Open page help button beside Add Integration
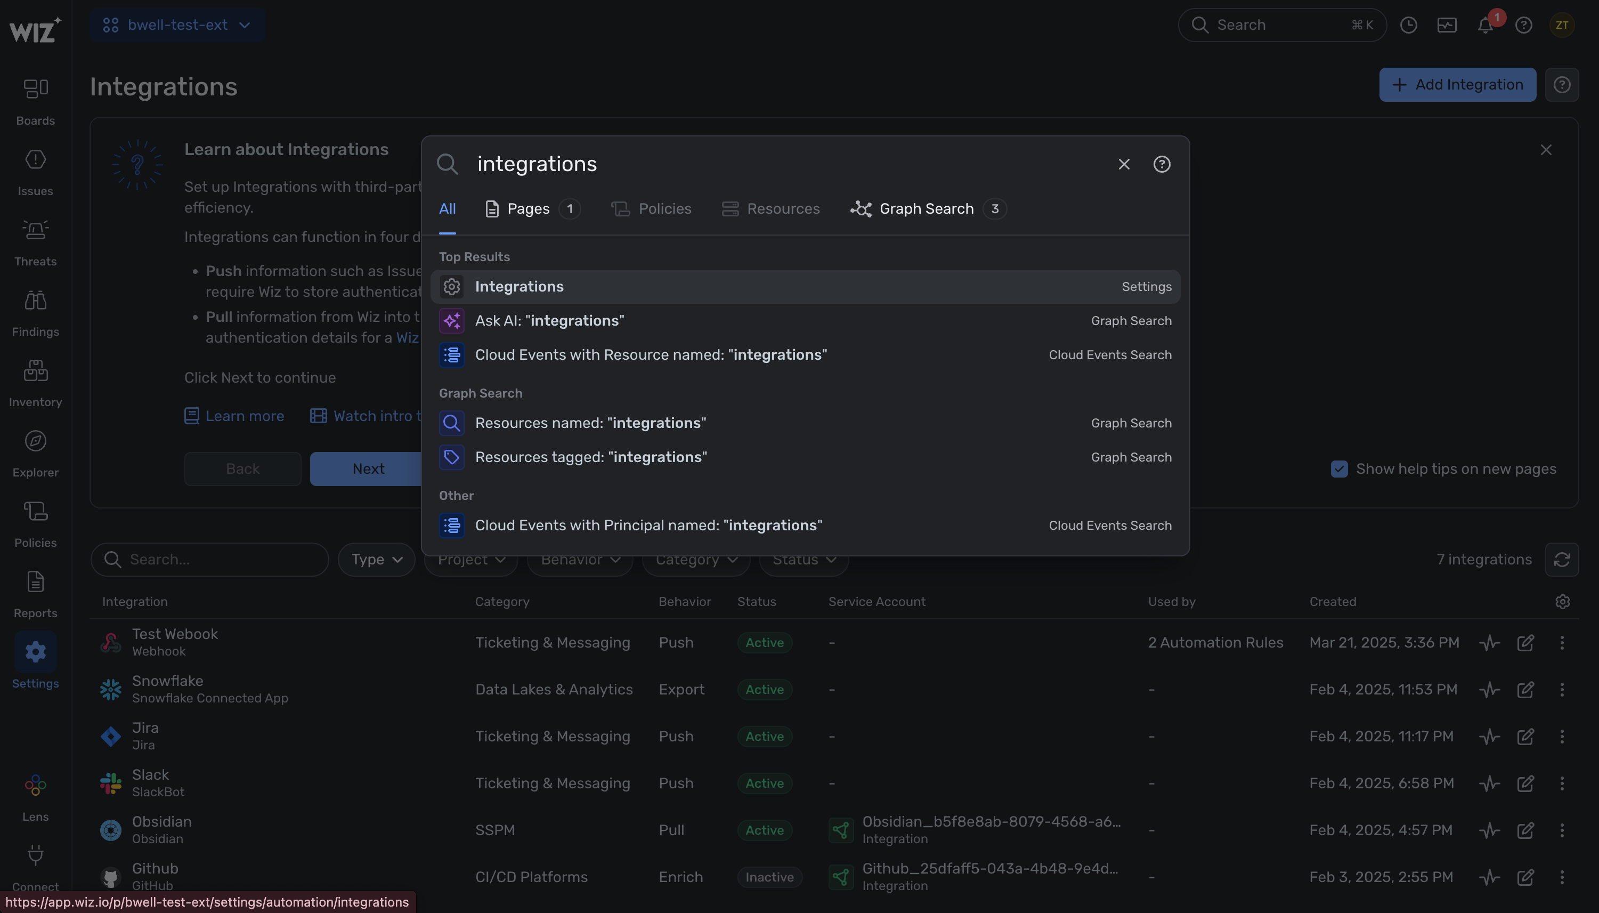Screen dimensions: 1599x913 [x=1561, y=85]
